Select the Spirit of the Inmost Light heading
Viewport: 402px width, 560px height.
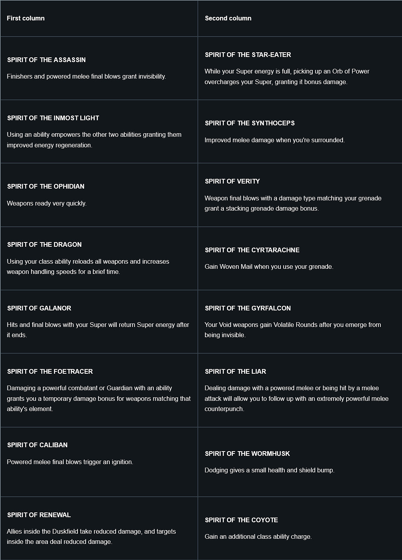pyautogui.click(x=53, y=118)
